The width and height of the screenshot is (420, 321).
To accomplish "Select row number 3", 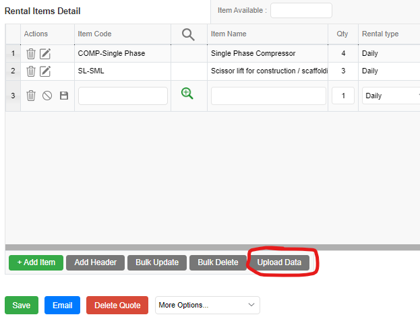I will [x=13, y=96].
